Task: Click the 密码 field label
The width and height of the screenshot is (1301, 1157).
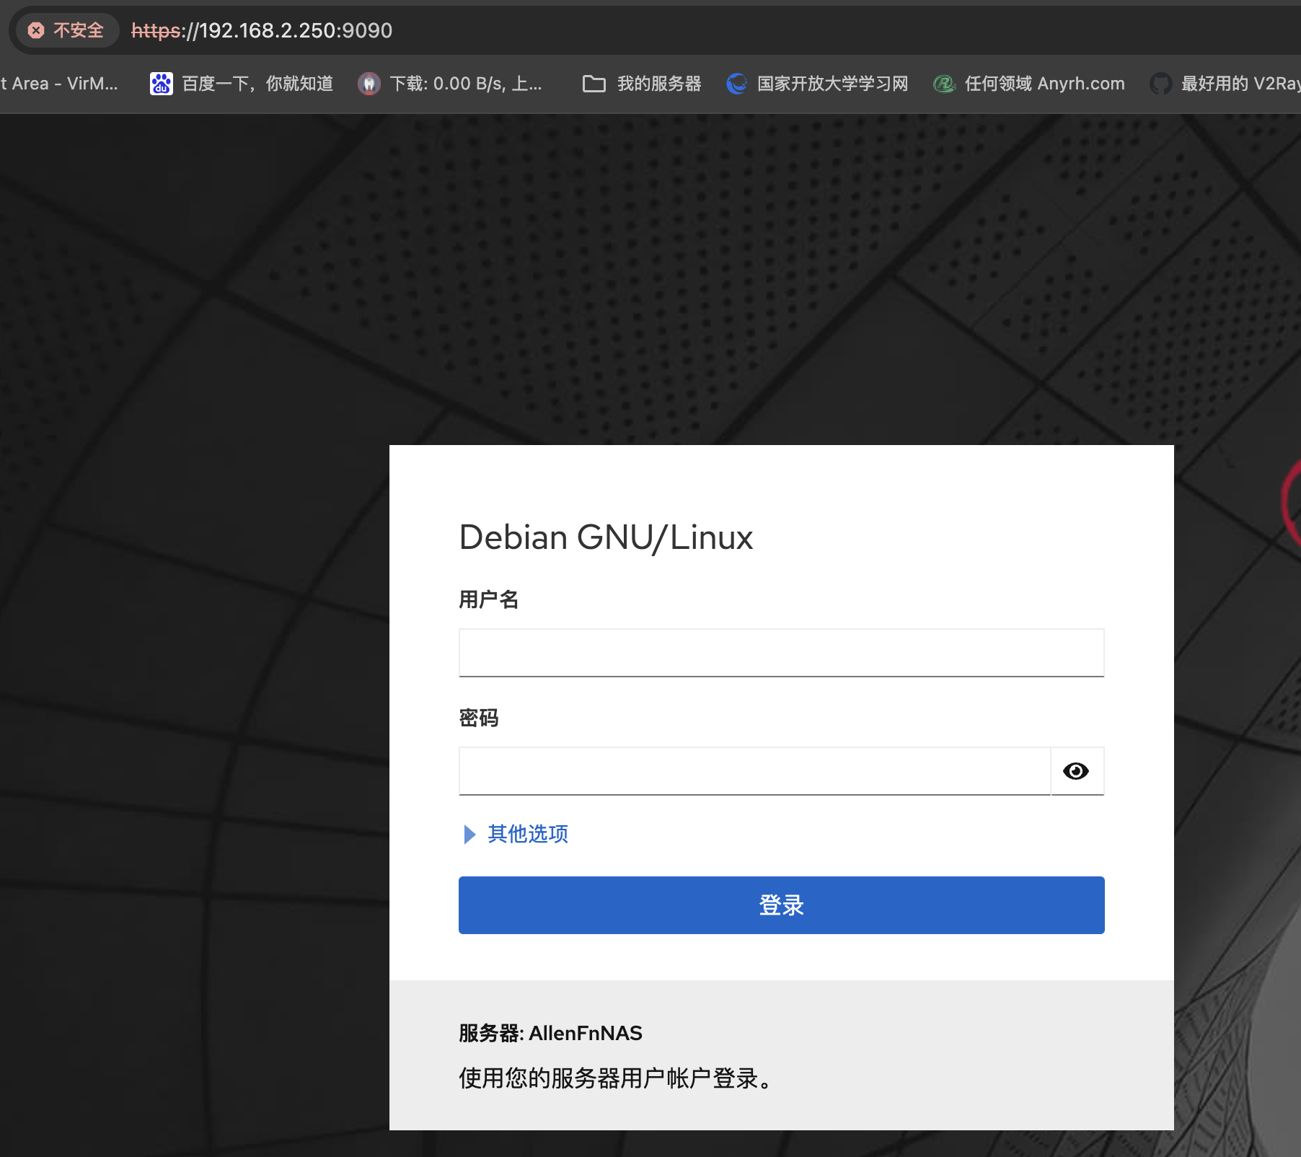Action: pyautogui.click(x=479, y=718)
